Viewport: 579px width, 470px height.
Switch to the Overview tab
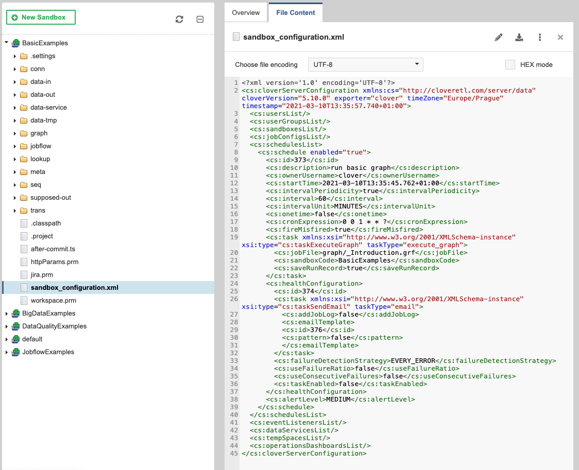click(246, 12)
